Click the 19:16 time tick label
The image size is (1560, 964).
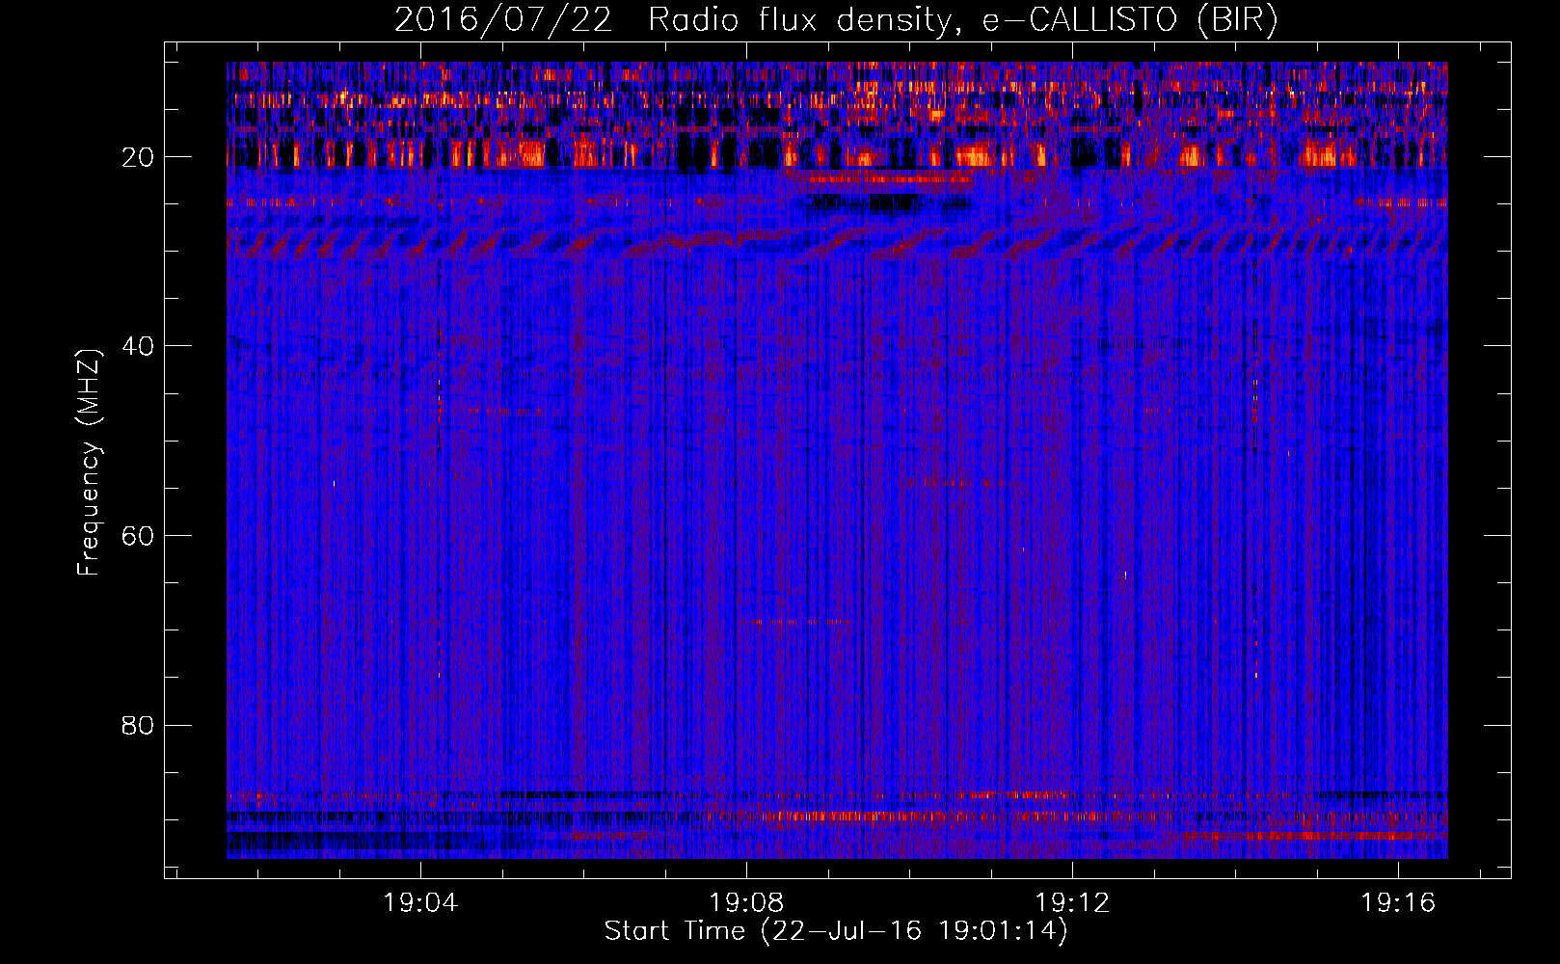click(1398, 903)
